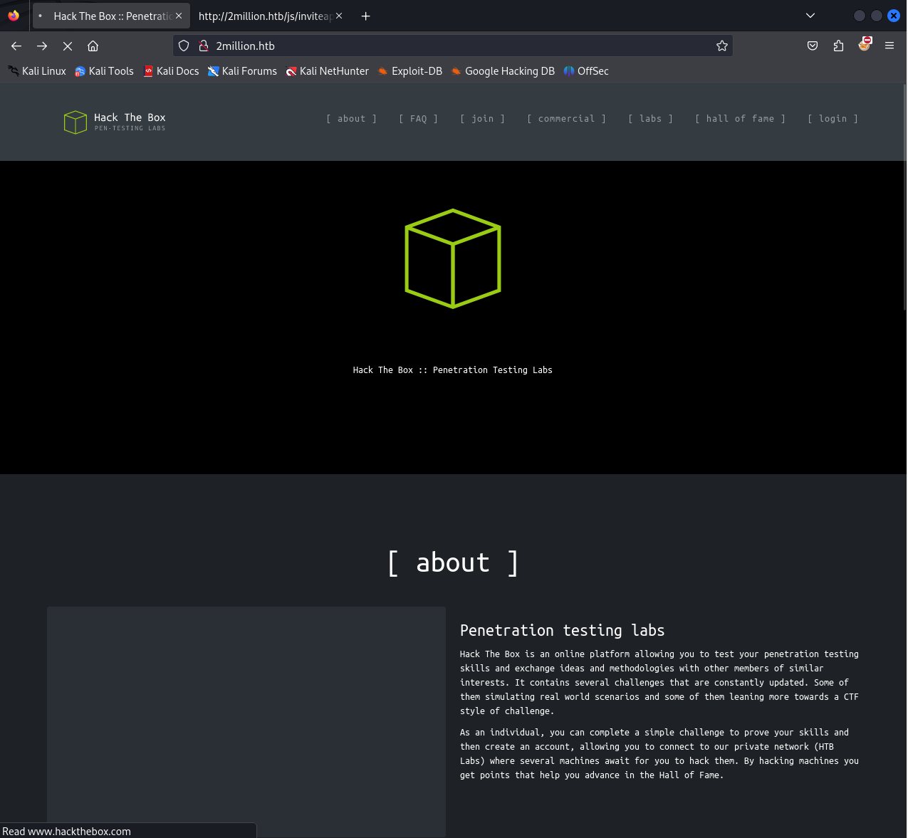Open the login nav link
This screenshot has width=908, height=838.
pyautogui.click(x=833, y=119)
